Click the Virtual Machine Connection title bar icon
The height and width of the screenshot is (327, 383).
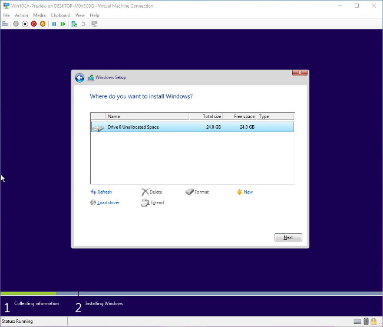6,6
